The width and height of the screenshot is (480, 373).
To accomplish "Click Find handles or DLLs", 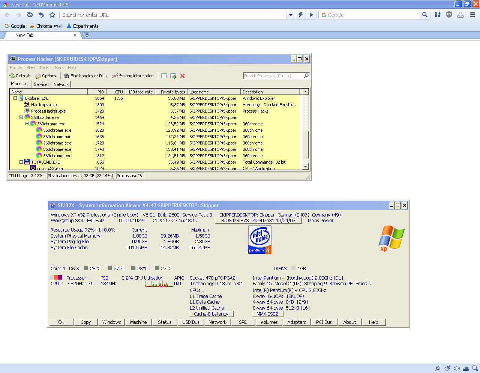I will [x=85, y=76].
